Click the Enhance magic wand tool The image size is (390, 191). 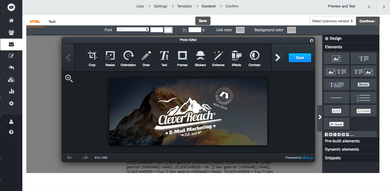pos(218,58)
